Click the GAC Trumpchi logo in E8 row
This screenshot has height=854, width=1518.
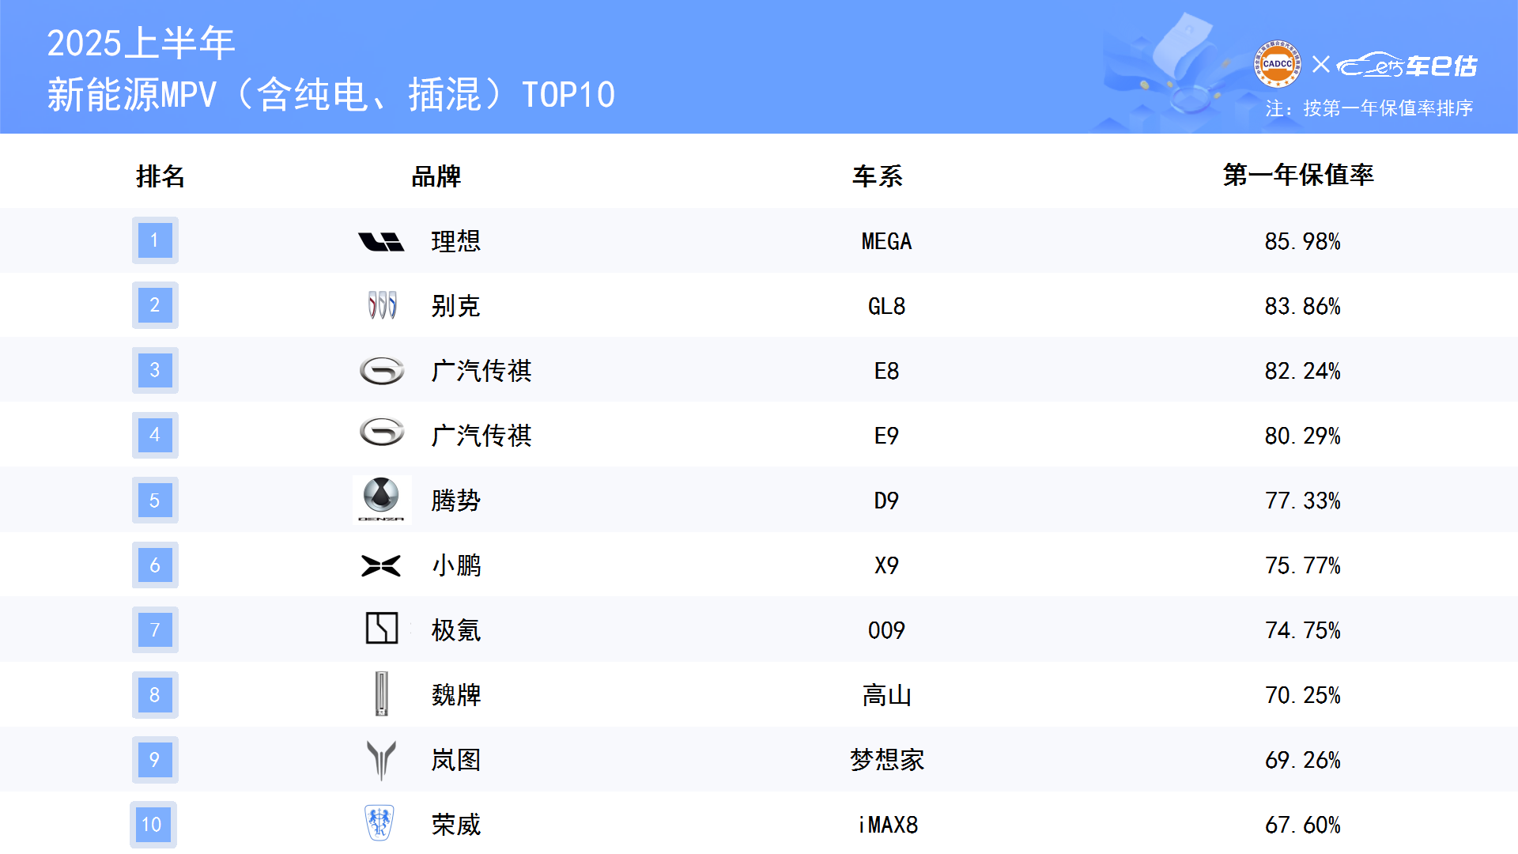point(382,370)
